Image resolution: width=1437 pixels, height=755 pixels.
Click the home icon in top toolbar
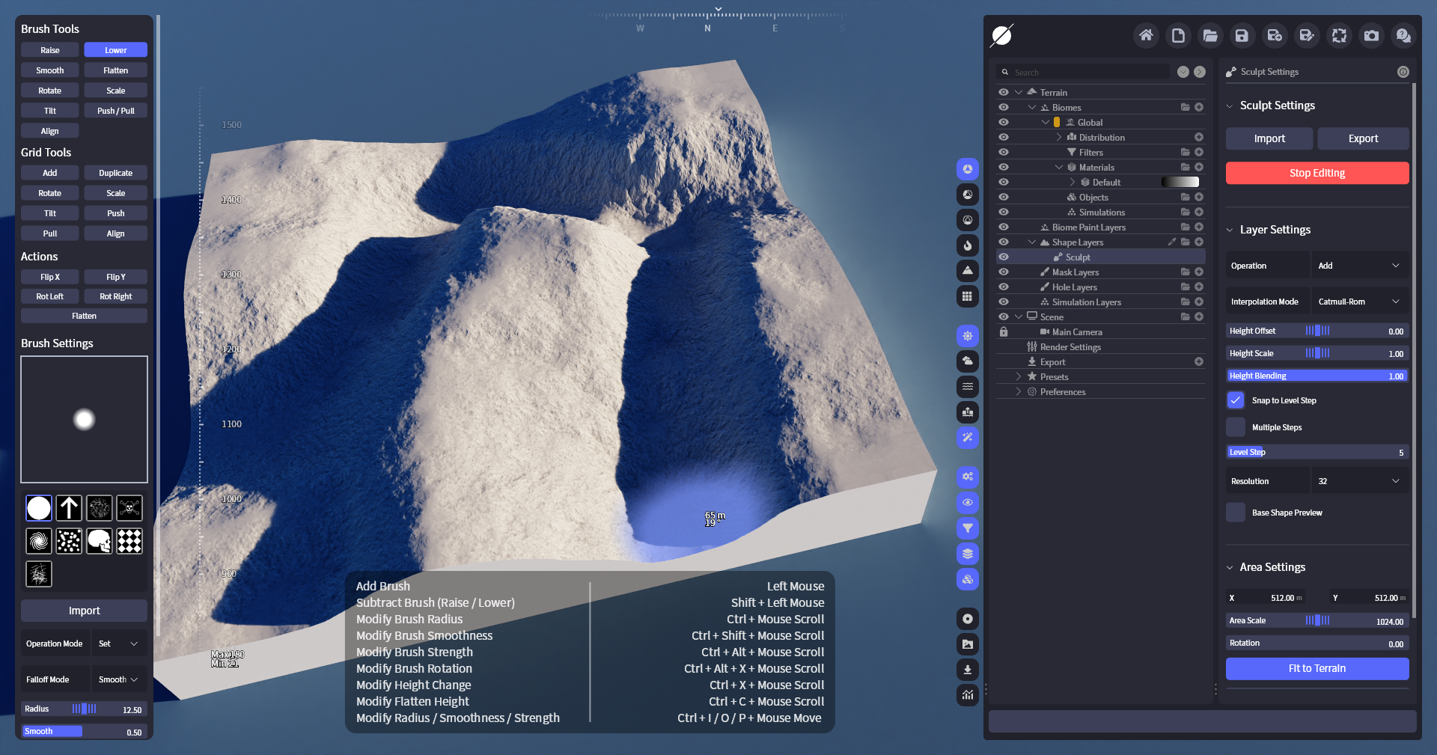[x=1145, y=35]
